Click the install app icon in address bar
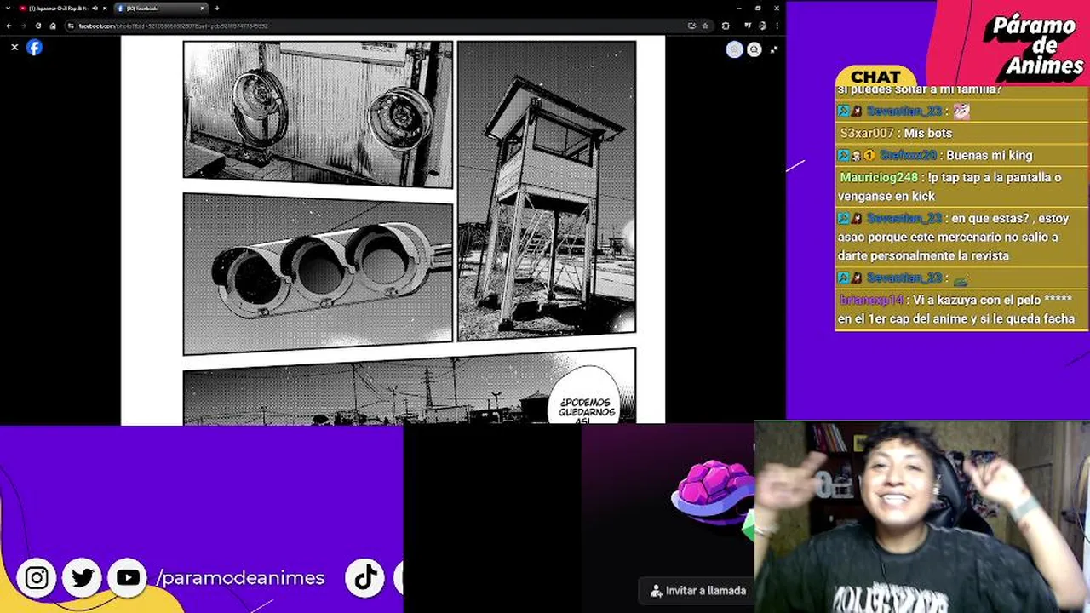The width and height of the screenshot is (1090, 613). (x=691, y=26)
